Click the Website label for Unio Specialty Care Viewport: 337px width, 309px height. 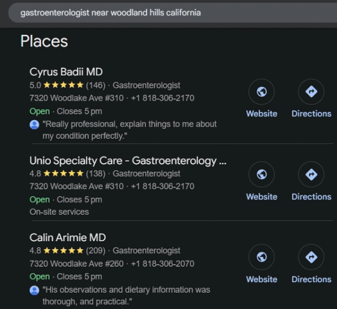[262, 197]
